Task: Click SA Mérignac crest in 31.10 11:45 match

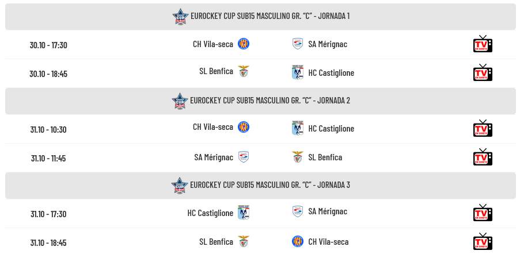Action: click(244, 157)
